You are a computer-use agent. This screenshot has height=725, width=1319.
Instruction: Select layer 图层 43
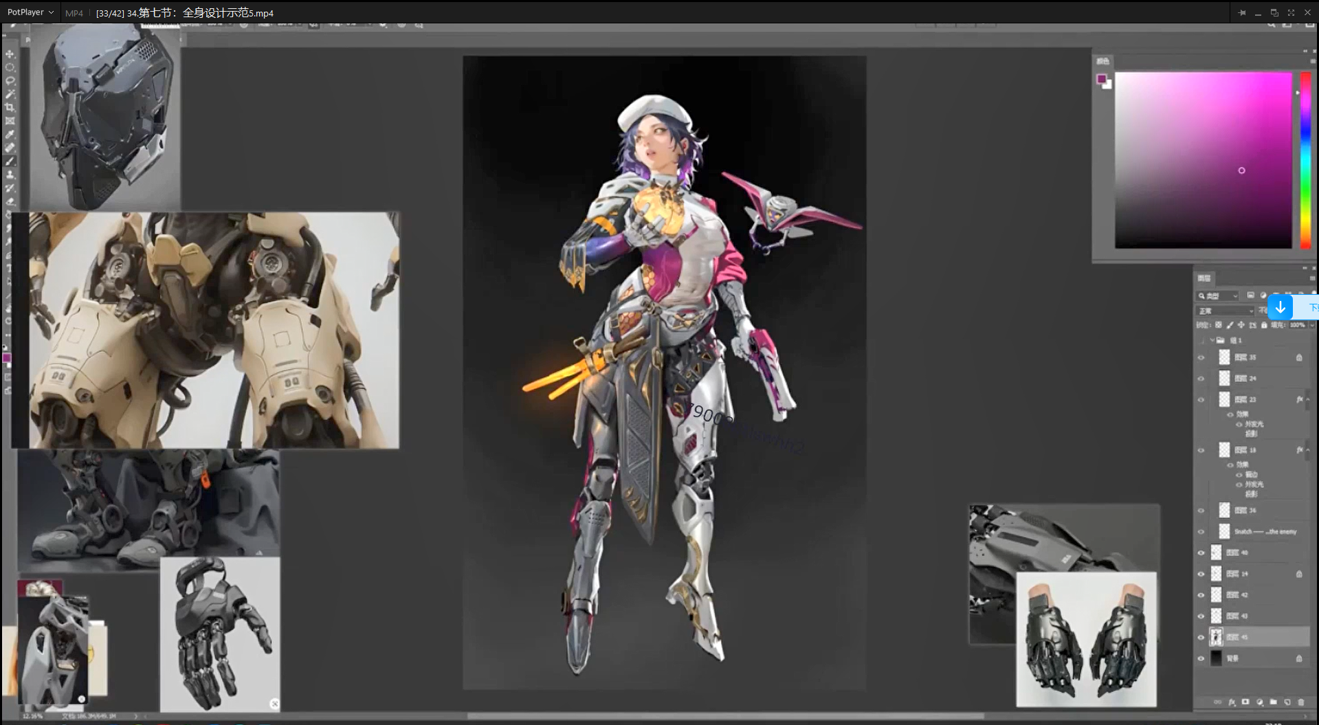click(1258, 616)
